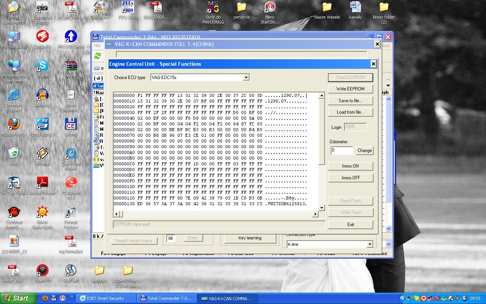The width and height of the screenshot is (486, 304).
Task: Switch to ESET Smart Security taskbar item
Action: [106, 298]
